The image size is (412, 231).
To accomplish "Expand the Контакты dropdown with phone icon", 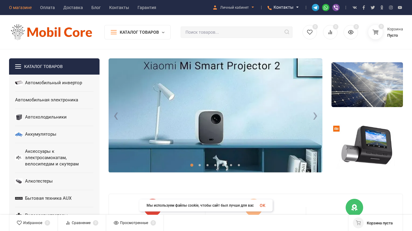I will [283, 8].
